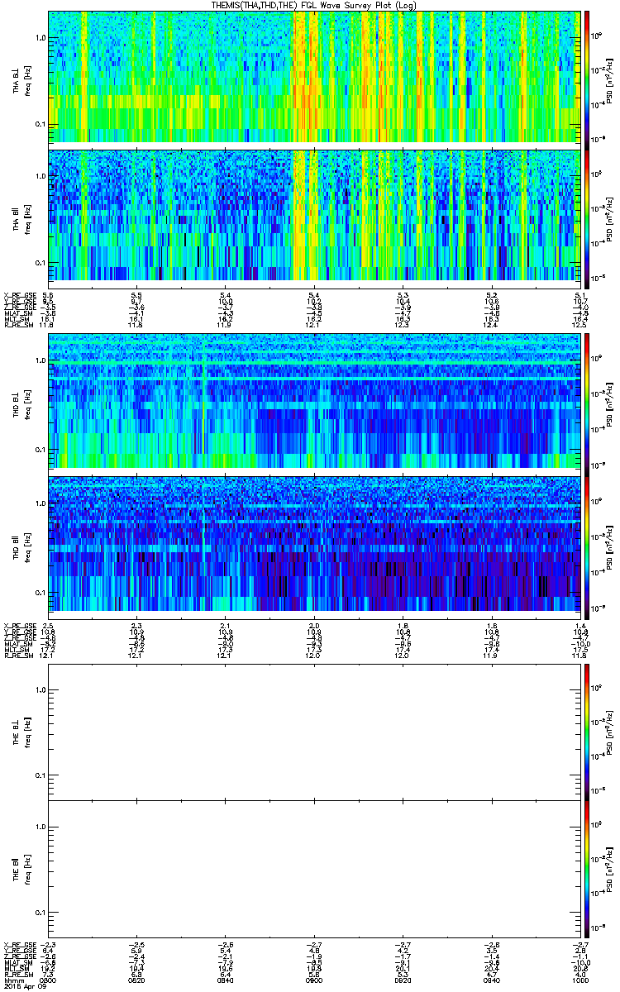Click the 0.1 frequency tick on THD B∥ axis

[x=41, y=593]
